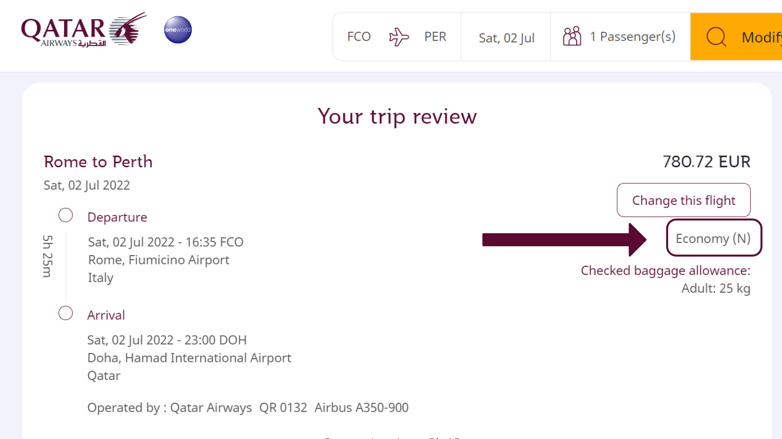Click the 780.72 EUR price
This screenshot has height=439, width=782.
click(706, 161)
